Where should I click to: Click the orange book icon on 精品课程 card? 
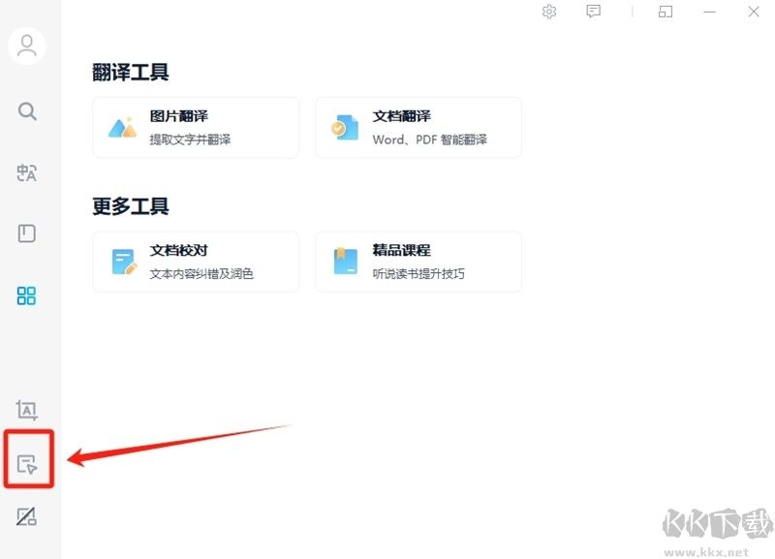click(x=344, y=261)
